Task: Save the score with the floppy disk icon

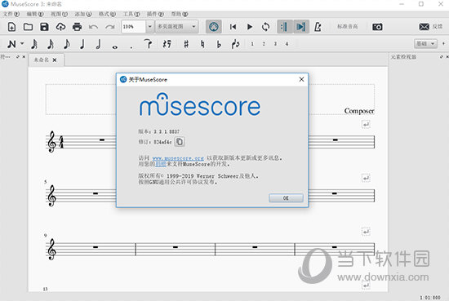Action: (44, 27)
